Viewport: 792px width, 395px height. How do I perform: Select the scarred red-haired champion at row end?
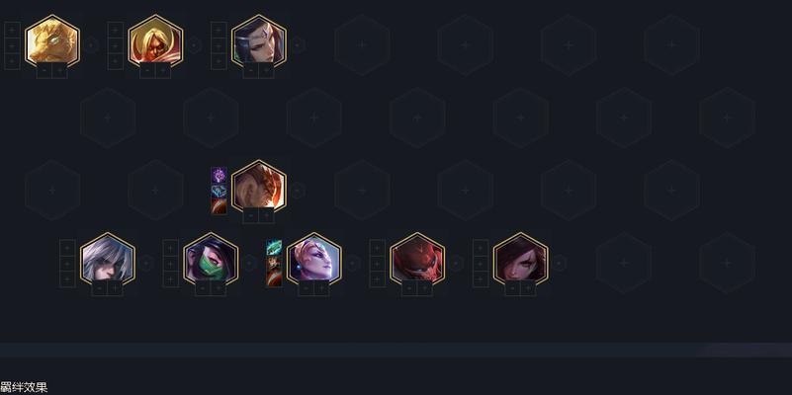(x=521, y=260)
